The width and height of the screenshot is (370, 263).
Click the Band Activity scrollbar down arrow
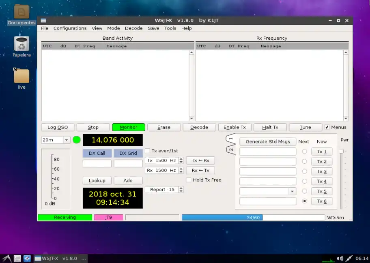point(191,119)
